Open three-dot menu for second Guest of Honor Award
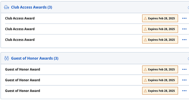Screen dimensions: 189x104 (x=184, y=80)
